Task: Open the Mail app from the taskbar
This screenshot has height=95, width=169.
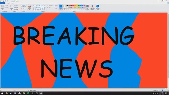Action: coord(20,93)
